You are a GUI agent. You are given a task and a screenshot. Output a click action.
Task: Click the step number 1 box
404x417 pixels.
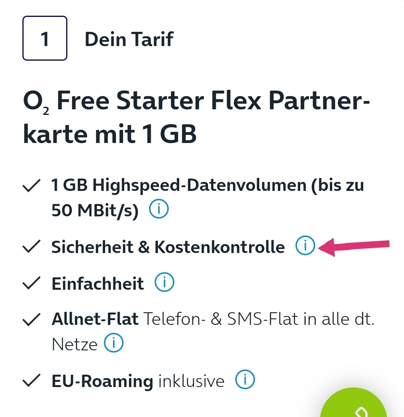(x=45, y=38)
